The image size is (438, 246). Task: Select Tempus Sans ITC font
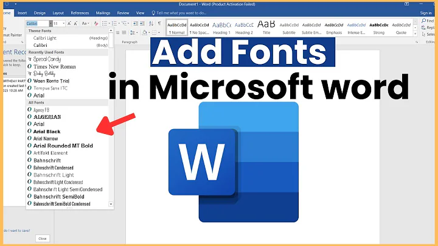(x=68, y=88)
